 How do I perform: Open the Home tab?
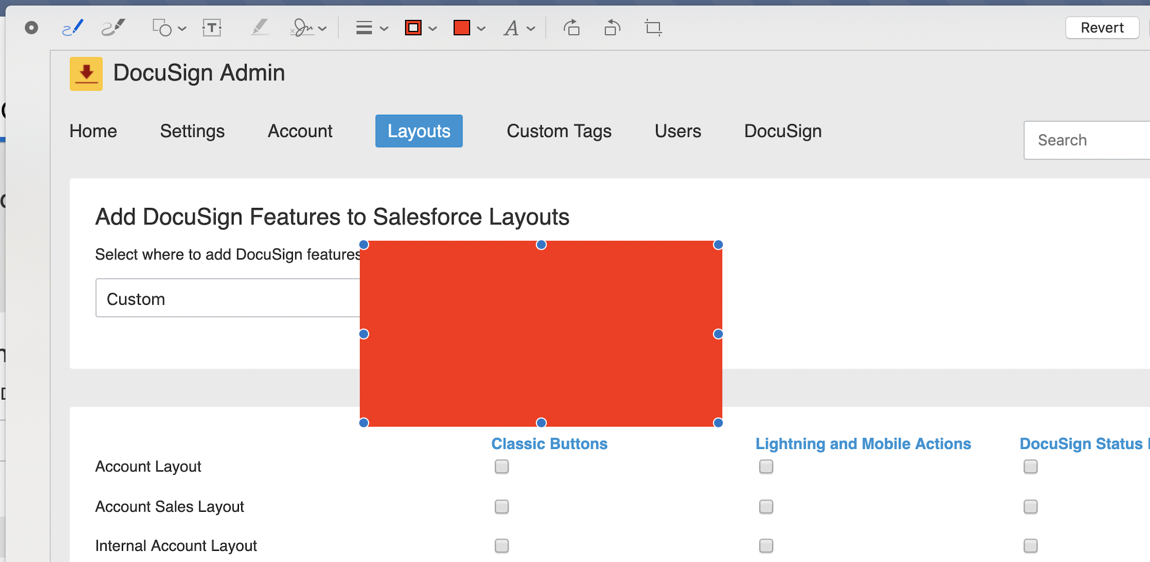[93, 131]
